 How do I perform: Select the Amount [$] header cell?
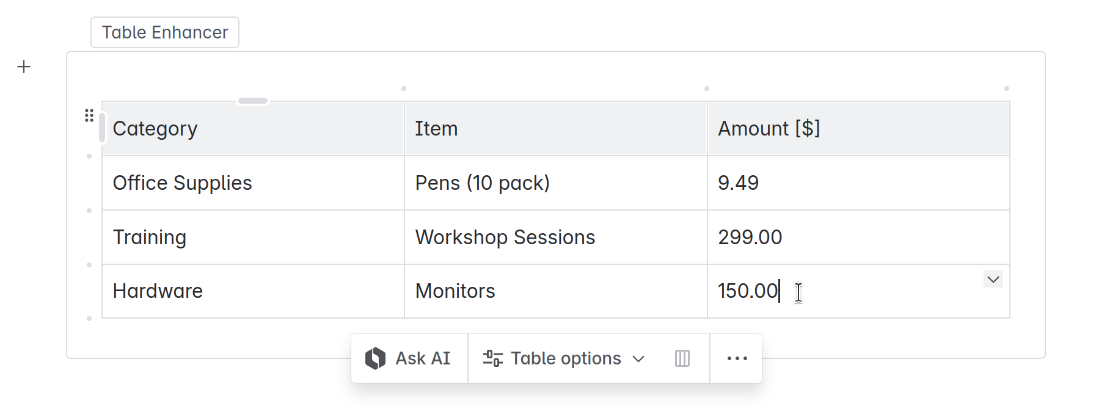coord(858,129)
